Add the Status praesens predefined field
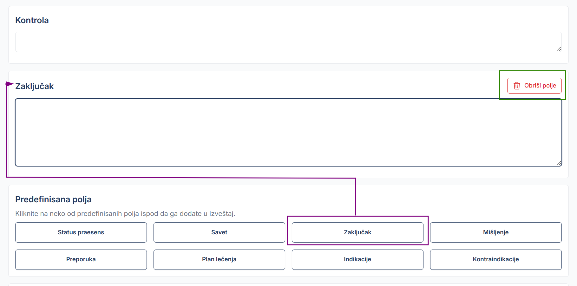 [81, 232]
